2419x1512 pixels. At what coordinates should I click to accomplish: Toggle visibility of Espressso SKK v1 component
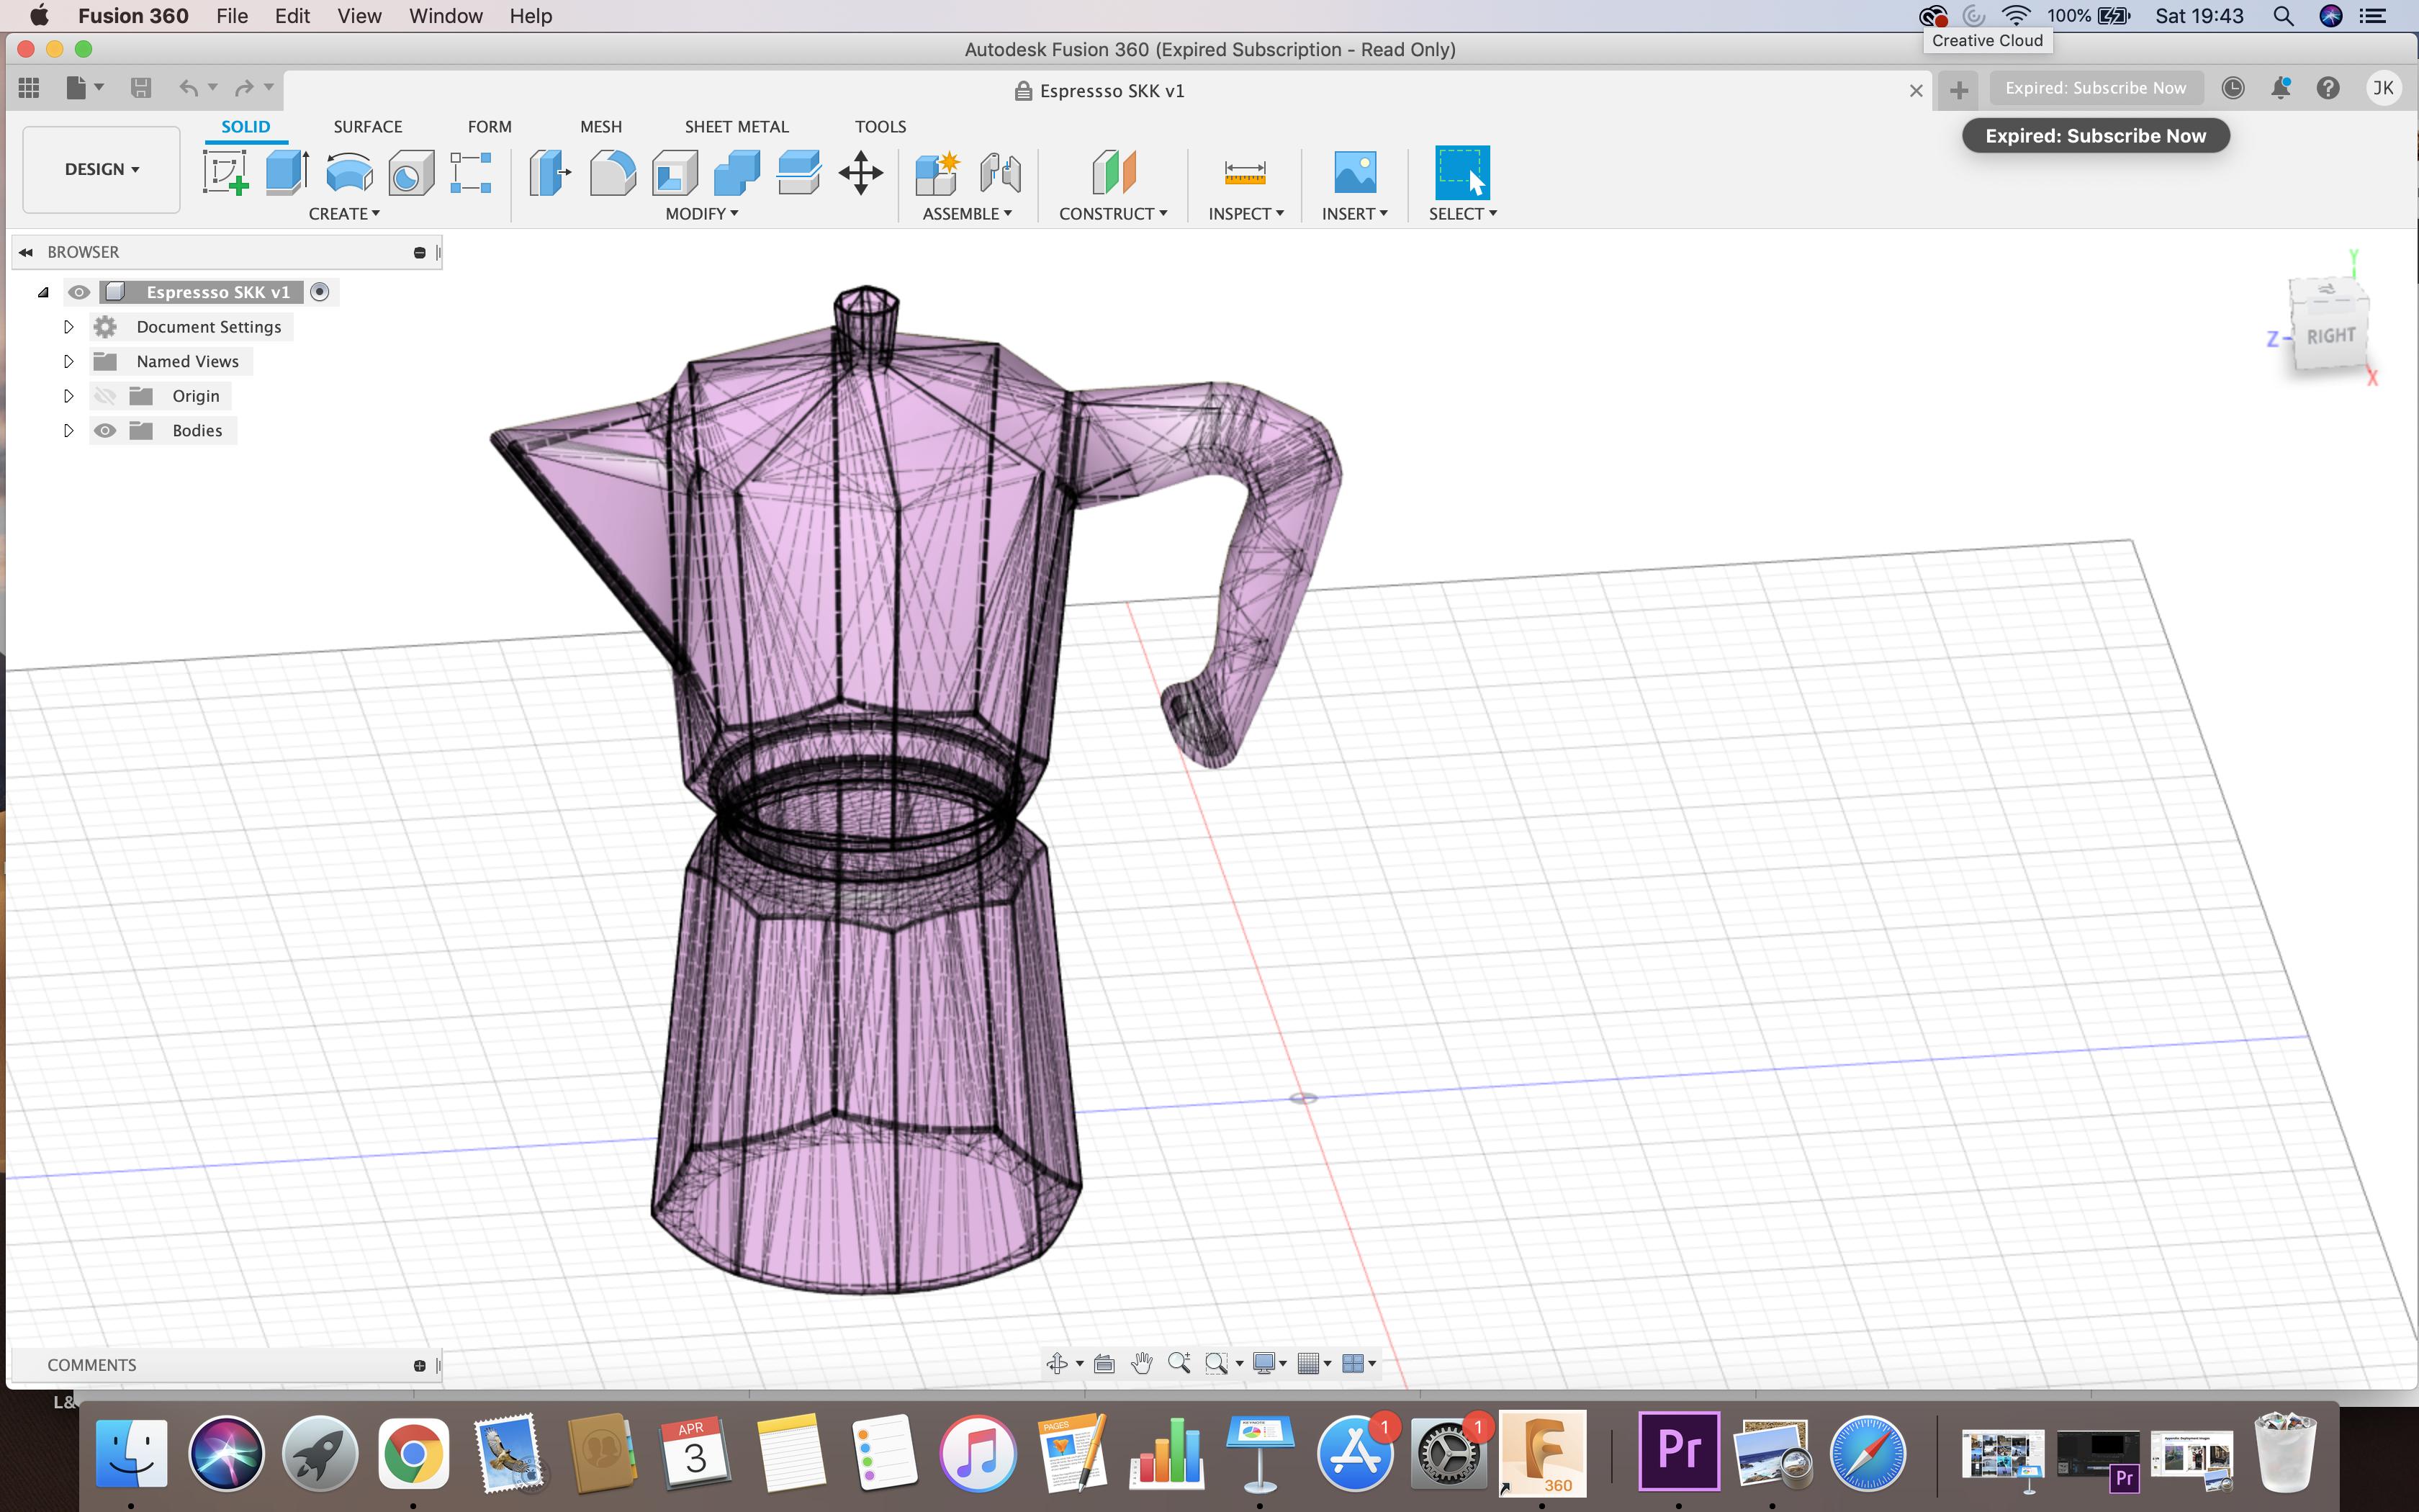79,292
